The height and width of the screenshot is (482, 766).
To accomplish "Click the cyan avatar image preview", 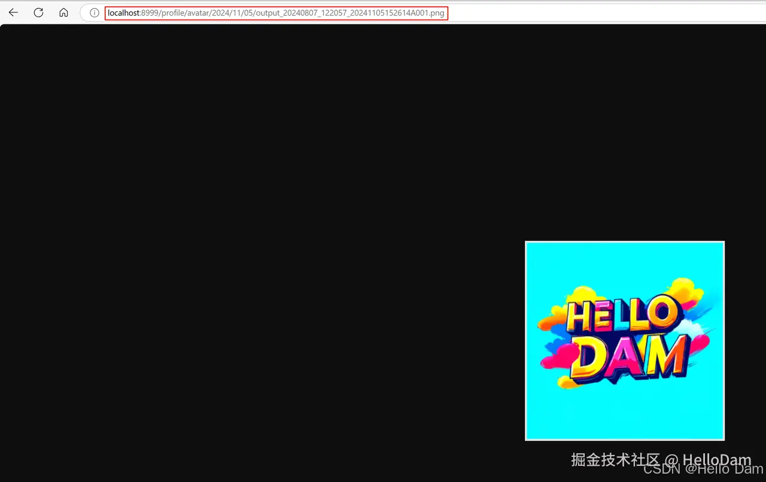I will tap(624, 340).
